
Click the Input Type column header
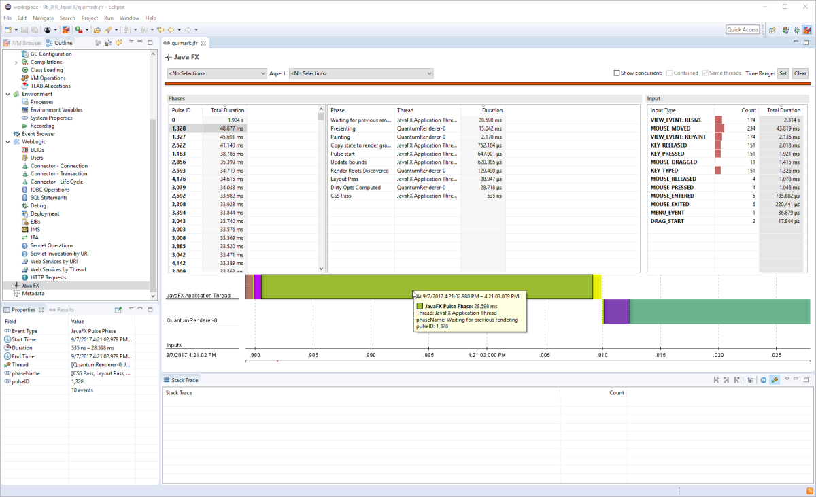click(x=681, y=110)
